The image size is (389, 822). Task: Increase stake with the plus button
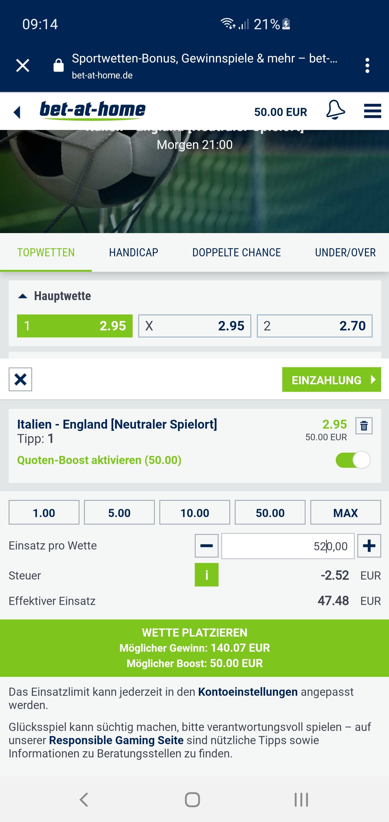[369, 546]
